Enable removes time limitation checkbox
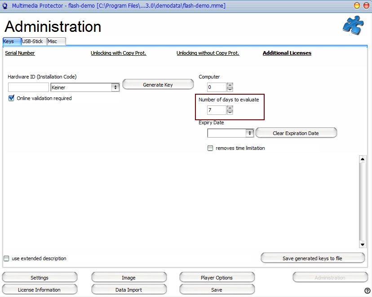The width and height of the screenshot is (372, 297). point(210,148)
